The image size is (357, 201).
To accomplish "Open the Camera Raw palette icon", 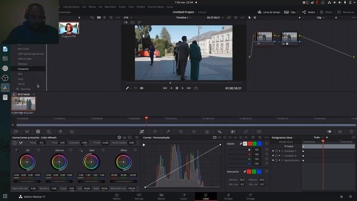I will click(x=16, y=132).
